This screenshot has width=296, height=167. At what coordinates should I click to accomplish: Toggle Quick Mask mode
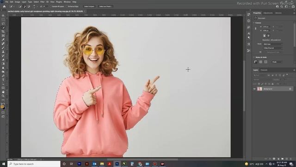pyautogui.click(x=3, y=112)
